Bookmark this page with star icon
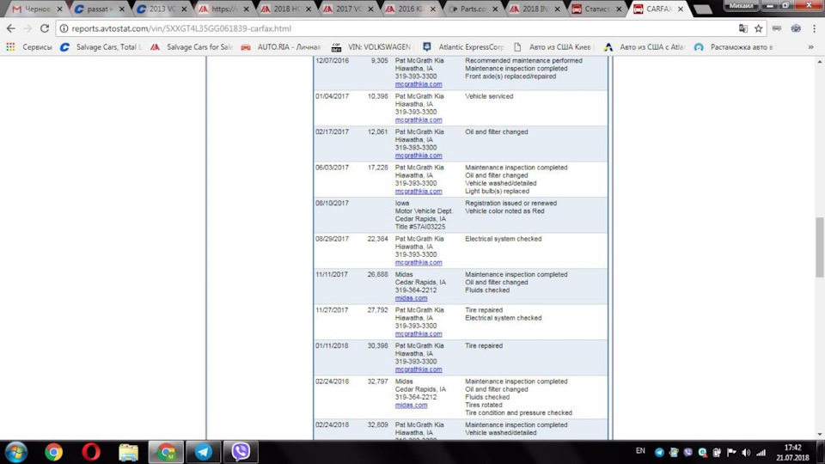Screen dimensions: 825x464 coord(758,28)
